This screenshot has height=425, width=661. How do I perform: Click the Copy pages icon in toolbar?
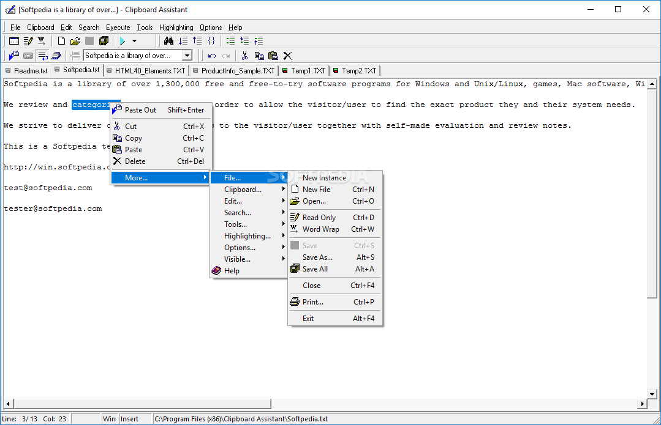point(259,56)
